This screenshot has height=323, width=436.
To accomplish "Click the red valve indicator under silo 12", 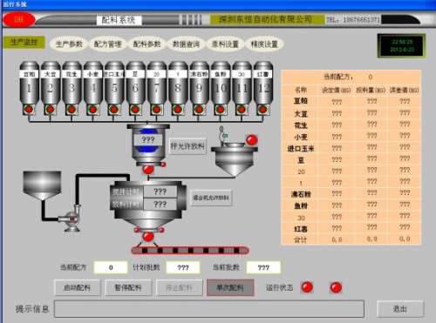I will click(x=263, y=110).
